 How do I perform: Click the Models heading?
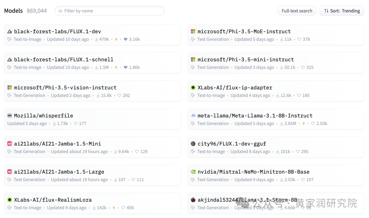(x=13, y=11)
